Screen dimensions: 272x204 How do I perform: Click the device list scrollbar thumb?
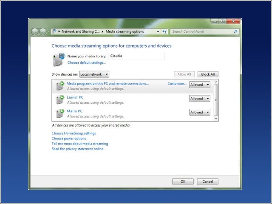point(216,100)
